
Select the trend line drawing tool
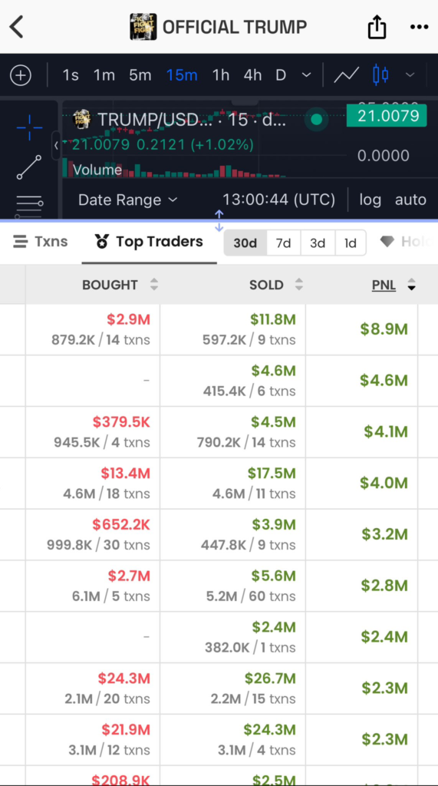(29, 167)
